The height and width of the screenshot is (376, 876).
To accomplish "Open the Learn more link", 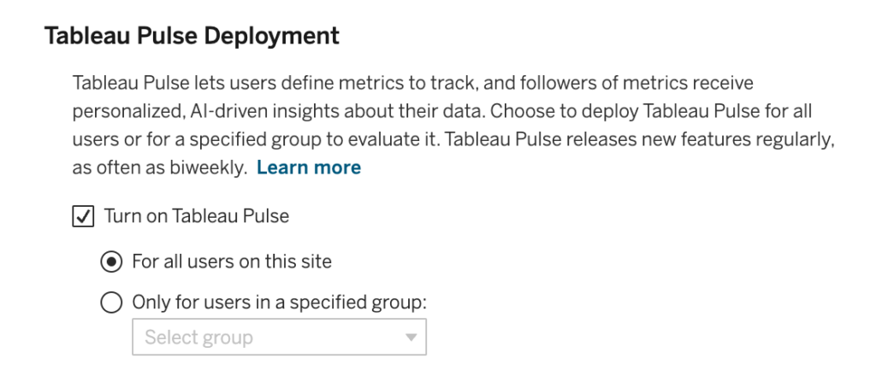I will 308,167.
